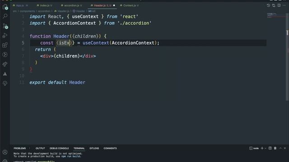
Task: Kill terminal with the trash icon
Action: point(275,148)
